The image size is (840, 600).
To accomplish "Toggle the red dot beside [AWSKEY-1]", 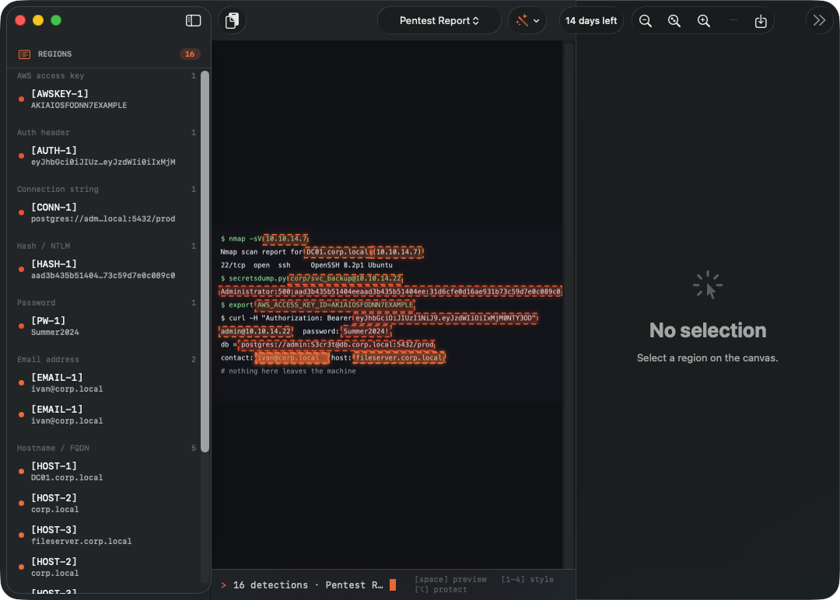I will [x=22, y=99].
